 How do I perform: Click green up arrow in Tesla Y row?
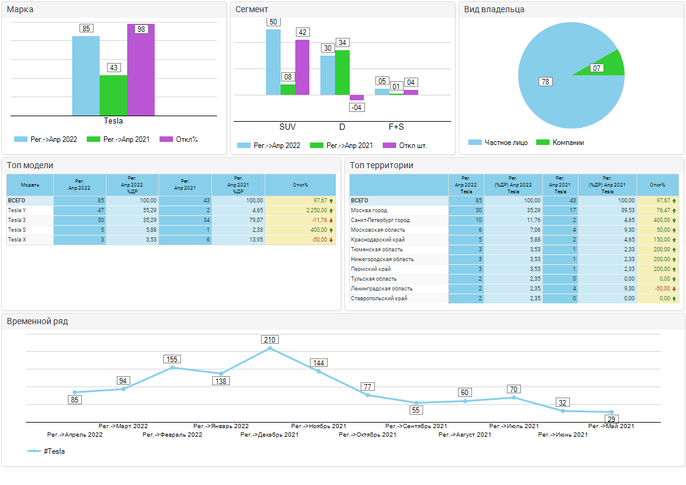pyautogui.click(x=331, y=210)
